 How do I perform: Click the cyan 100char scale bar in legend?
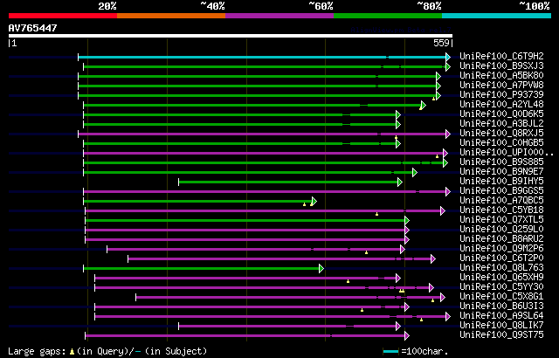[390, 352]
